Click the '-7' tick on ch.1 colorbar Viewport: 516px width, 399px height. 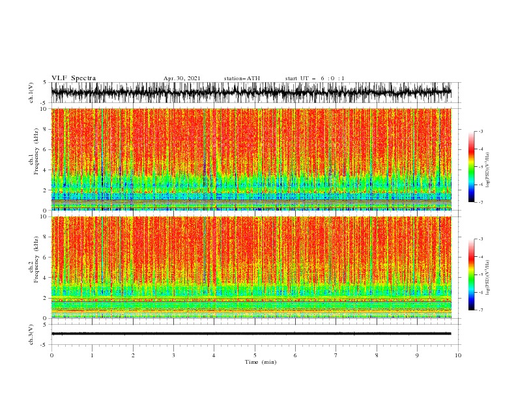click(x=481, y=202)
